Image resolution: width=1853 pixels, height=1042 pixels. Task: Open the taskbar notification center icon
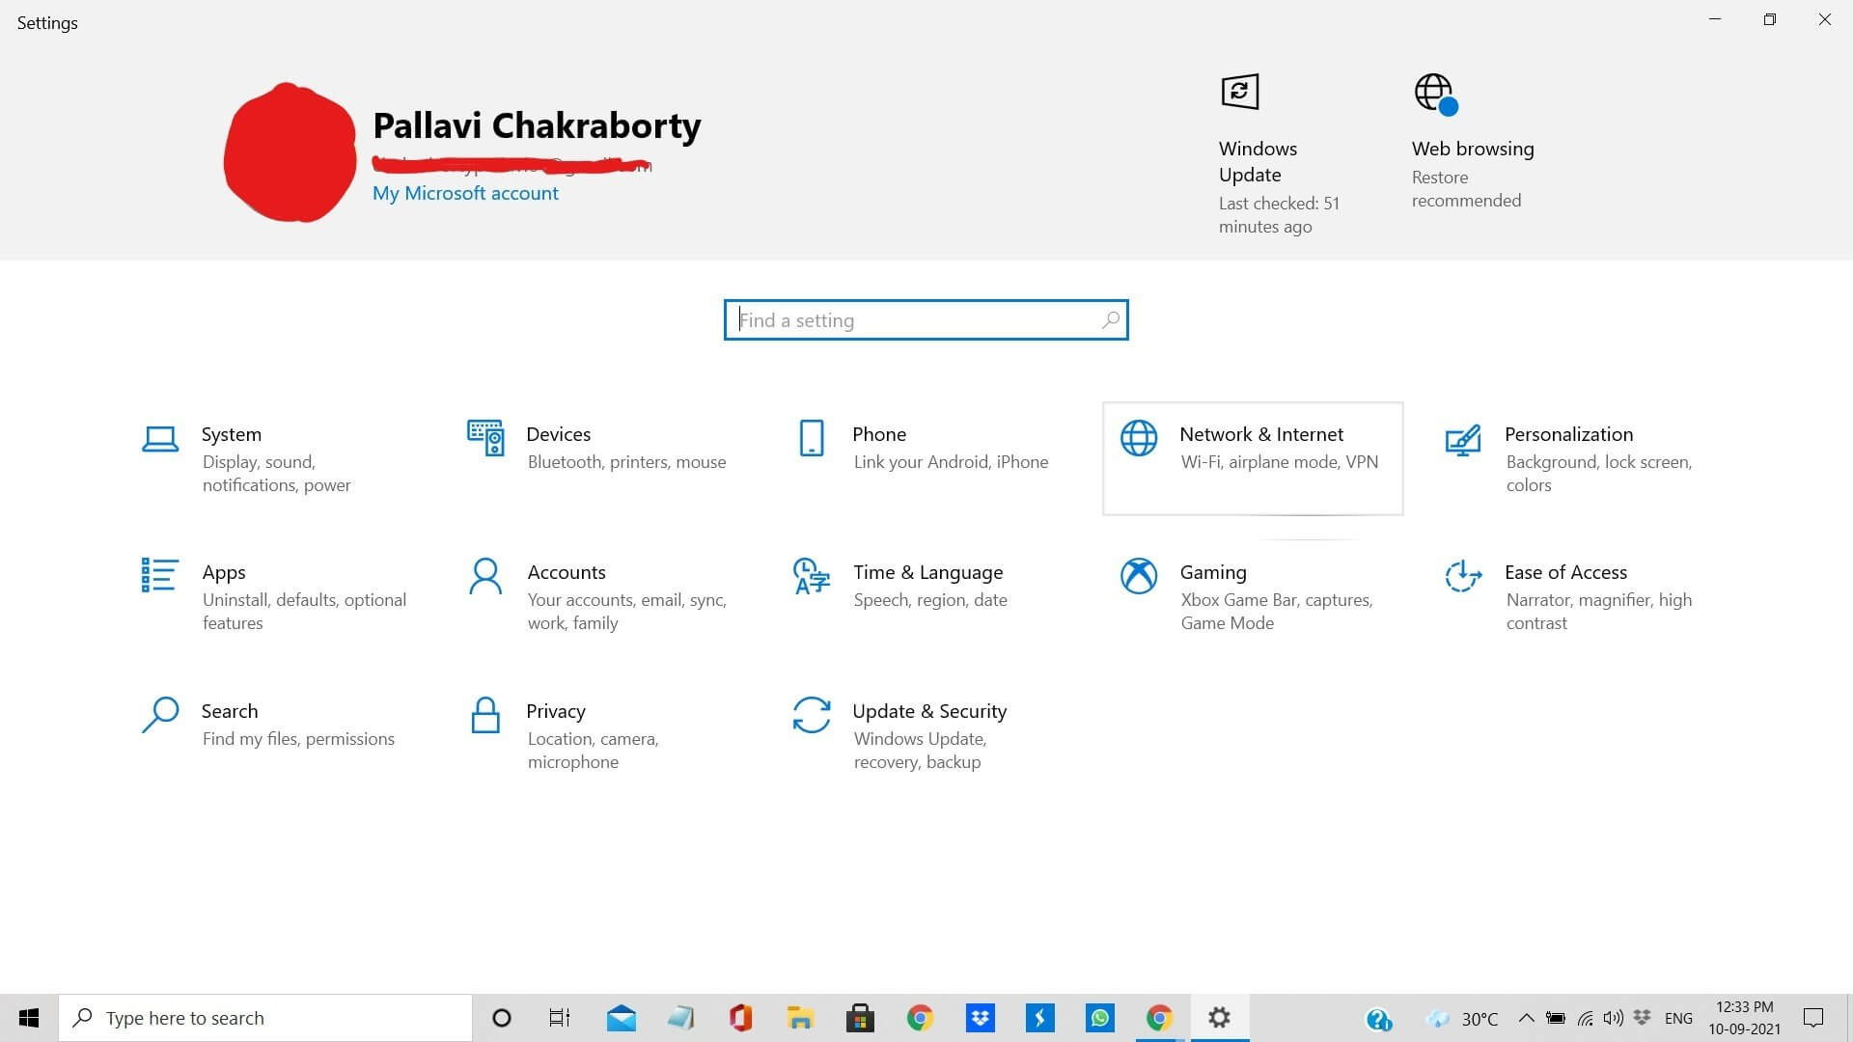click(1813, 1018)
